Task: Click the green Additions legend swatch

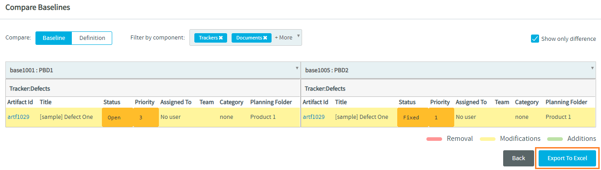Action: (555, 139)
